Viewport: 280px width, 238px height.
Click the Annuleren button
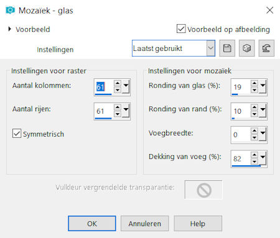pos(145,224)
